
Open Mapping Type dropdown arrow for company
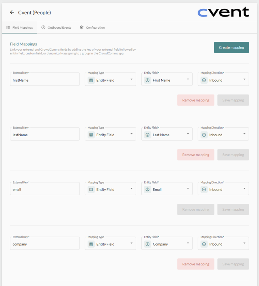coord(132,243)
